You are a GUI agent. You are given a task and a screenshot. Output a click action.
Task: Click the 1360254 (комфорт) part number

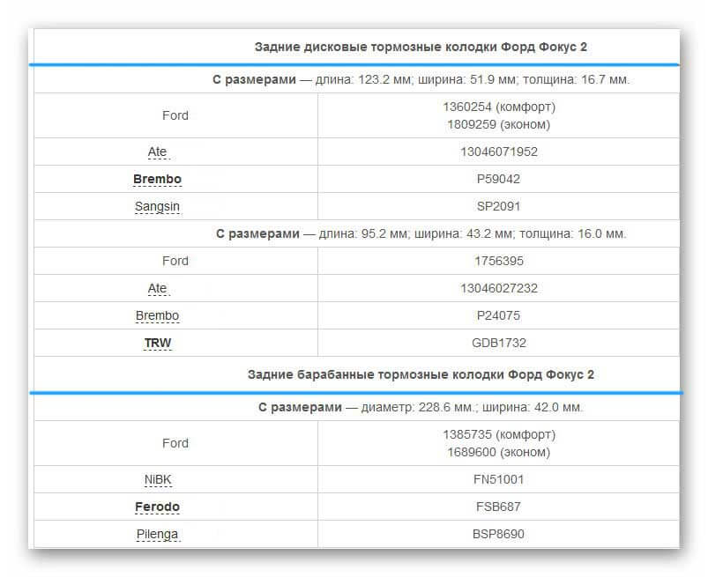pos(498,107)
